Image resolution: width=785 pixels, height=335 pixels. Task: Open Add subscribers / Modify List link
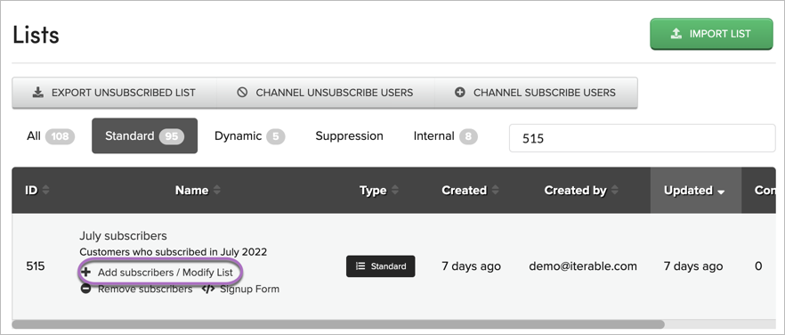pos(166,273)
